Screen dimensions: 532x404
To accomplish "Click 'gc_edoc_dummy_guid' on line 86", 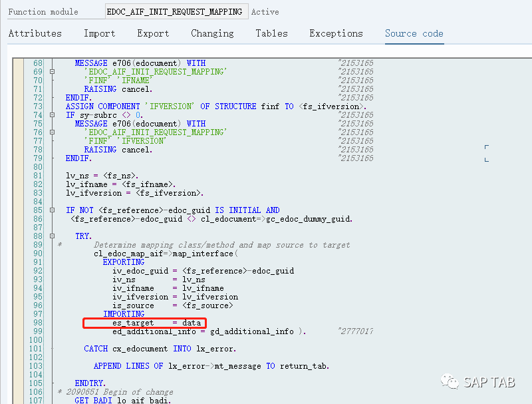I will tap(308, 219).
